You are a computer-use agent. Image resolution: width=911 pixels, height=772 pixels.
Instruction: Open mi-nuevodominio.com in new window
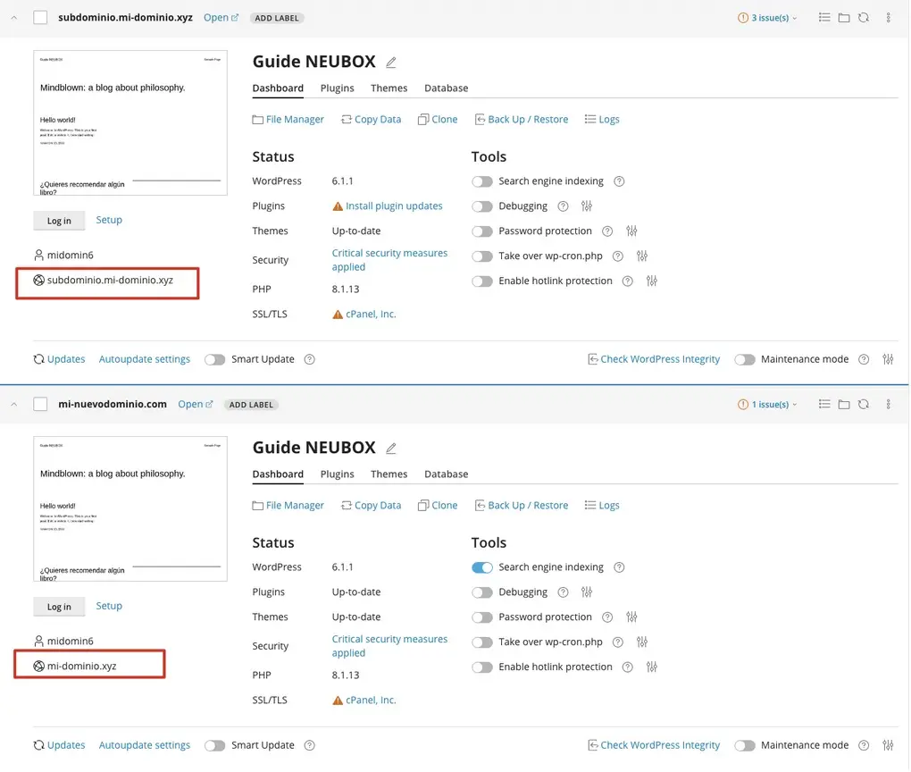coord(196,404)
